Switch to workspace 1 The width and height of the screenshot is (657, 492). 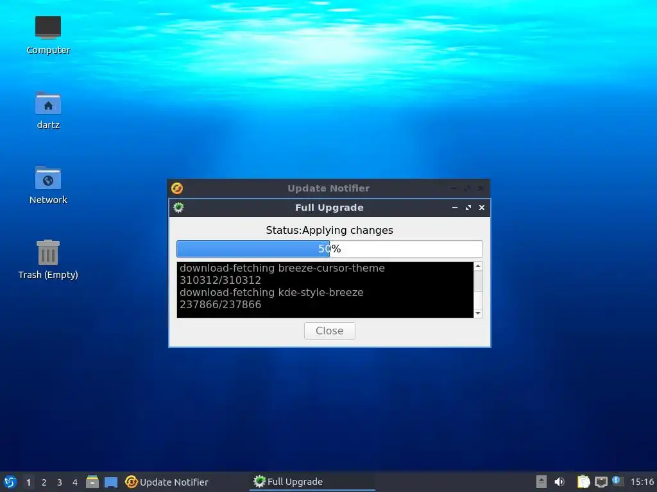pos(28,482)
